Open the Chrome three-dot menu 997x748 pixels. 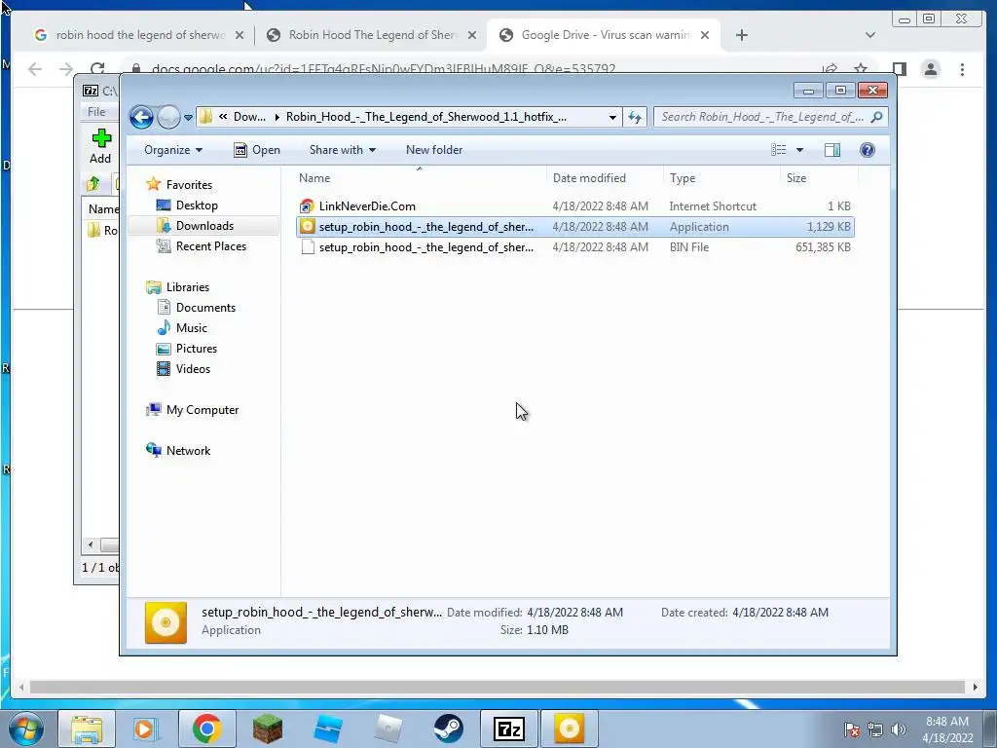pyautogui.click(x=963, y=69)
